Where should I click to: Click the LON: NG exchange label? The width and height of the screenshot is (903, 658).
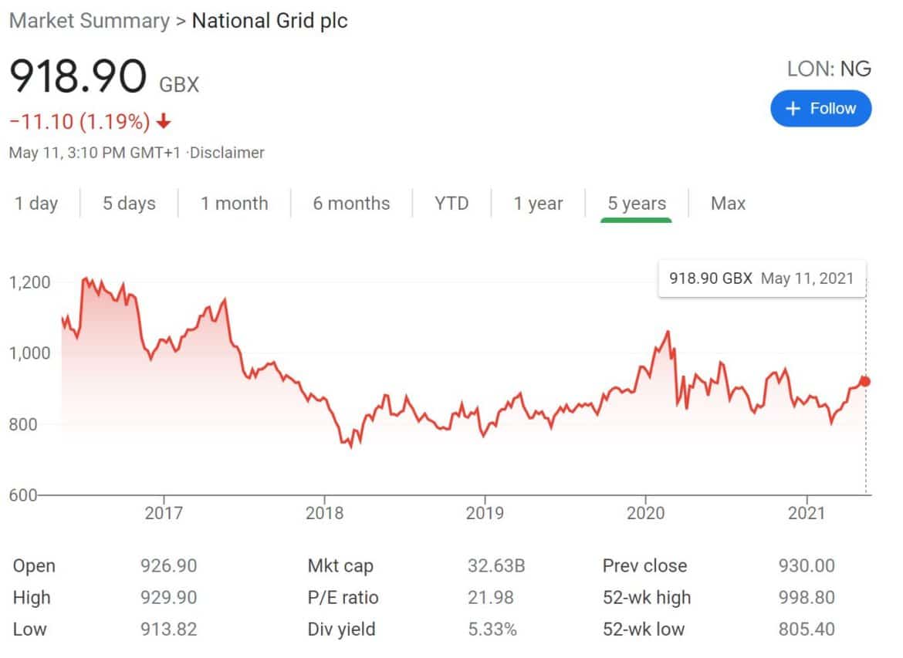(830, 69)
